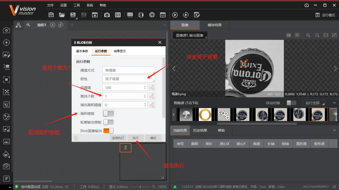Start continuous run from top toolbar
The height and width of the screenshot is (190, 339).
pyautogui.click(x=186, y=15)
